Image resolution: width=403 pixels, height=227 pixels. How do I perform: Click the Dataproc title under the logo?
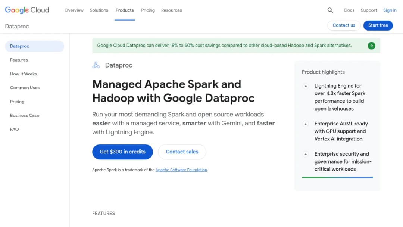pos(17,27)
